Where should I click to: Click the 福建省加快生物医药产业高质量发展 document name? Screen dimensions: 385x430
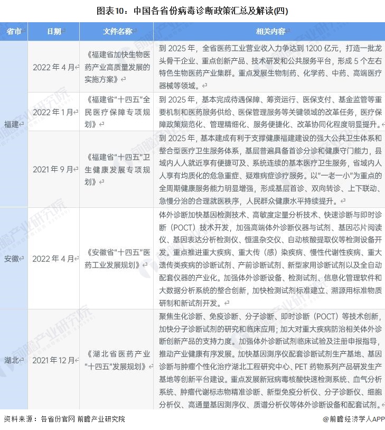(117, 67)
